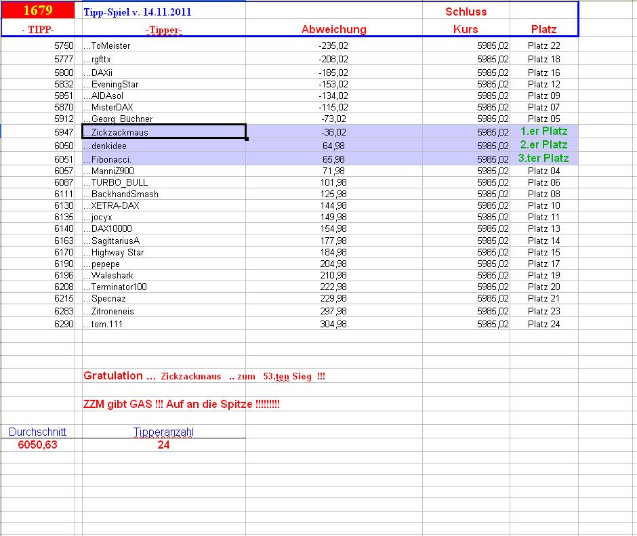637x536 pixels.
Task: Select the '...Zitroneneis' cell
Action: pyautogui.click(x=164, y=311)
